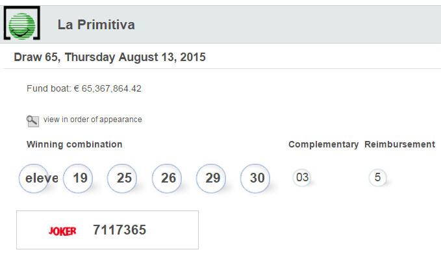Click the Joker number 7117365
Image resolution: width=441 pixels, height=254 pixels.
(120, 230)
